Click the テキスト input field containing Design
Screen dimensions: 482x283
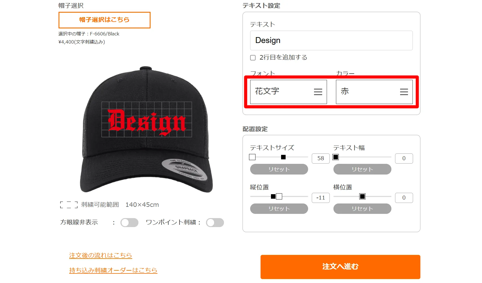click(x=331, y=40)
